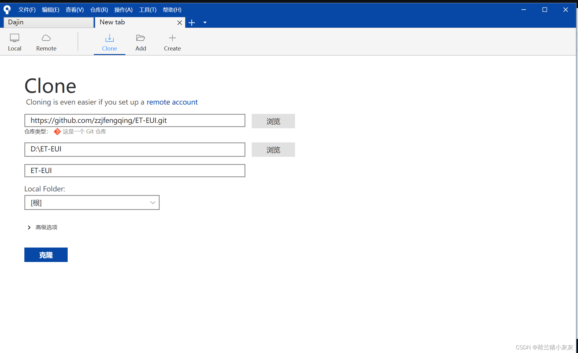This screenshot has width=578, height=353.
Task: Open the 工具(T) menu
Action: [x=148, y=9]
